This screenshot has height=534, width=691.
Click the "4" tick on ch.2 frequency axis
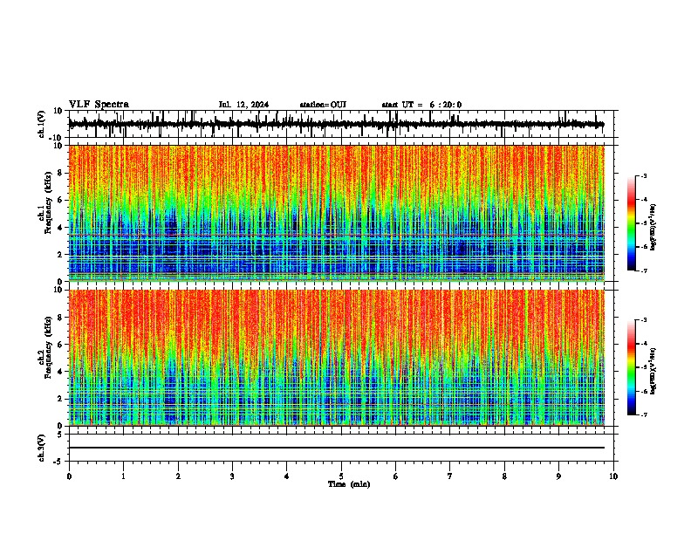tap(61, 372)
